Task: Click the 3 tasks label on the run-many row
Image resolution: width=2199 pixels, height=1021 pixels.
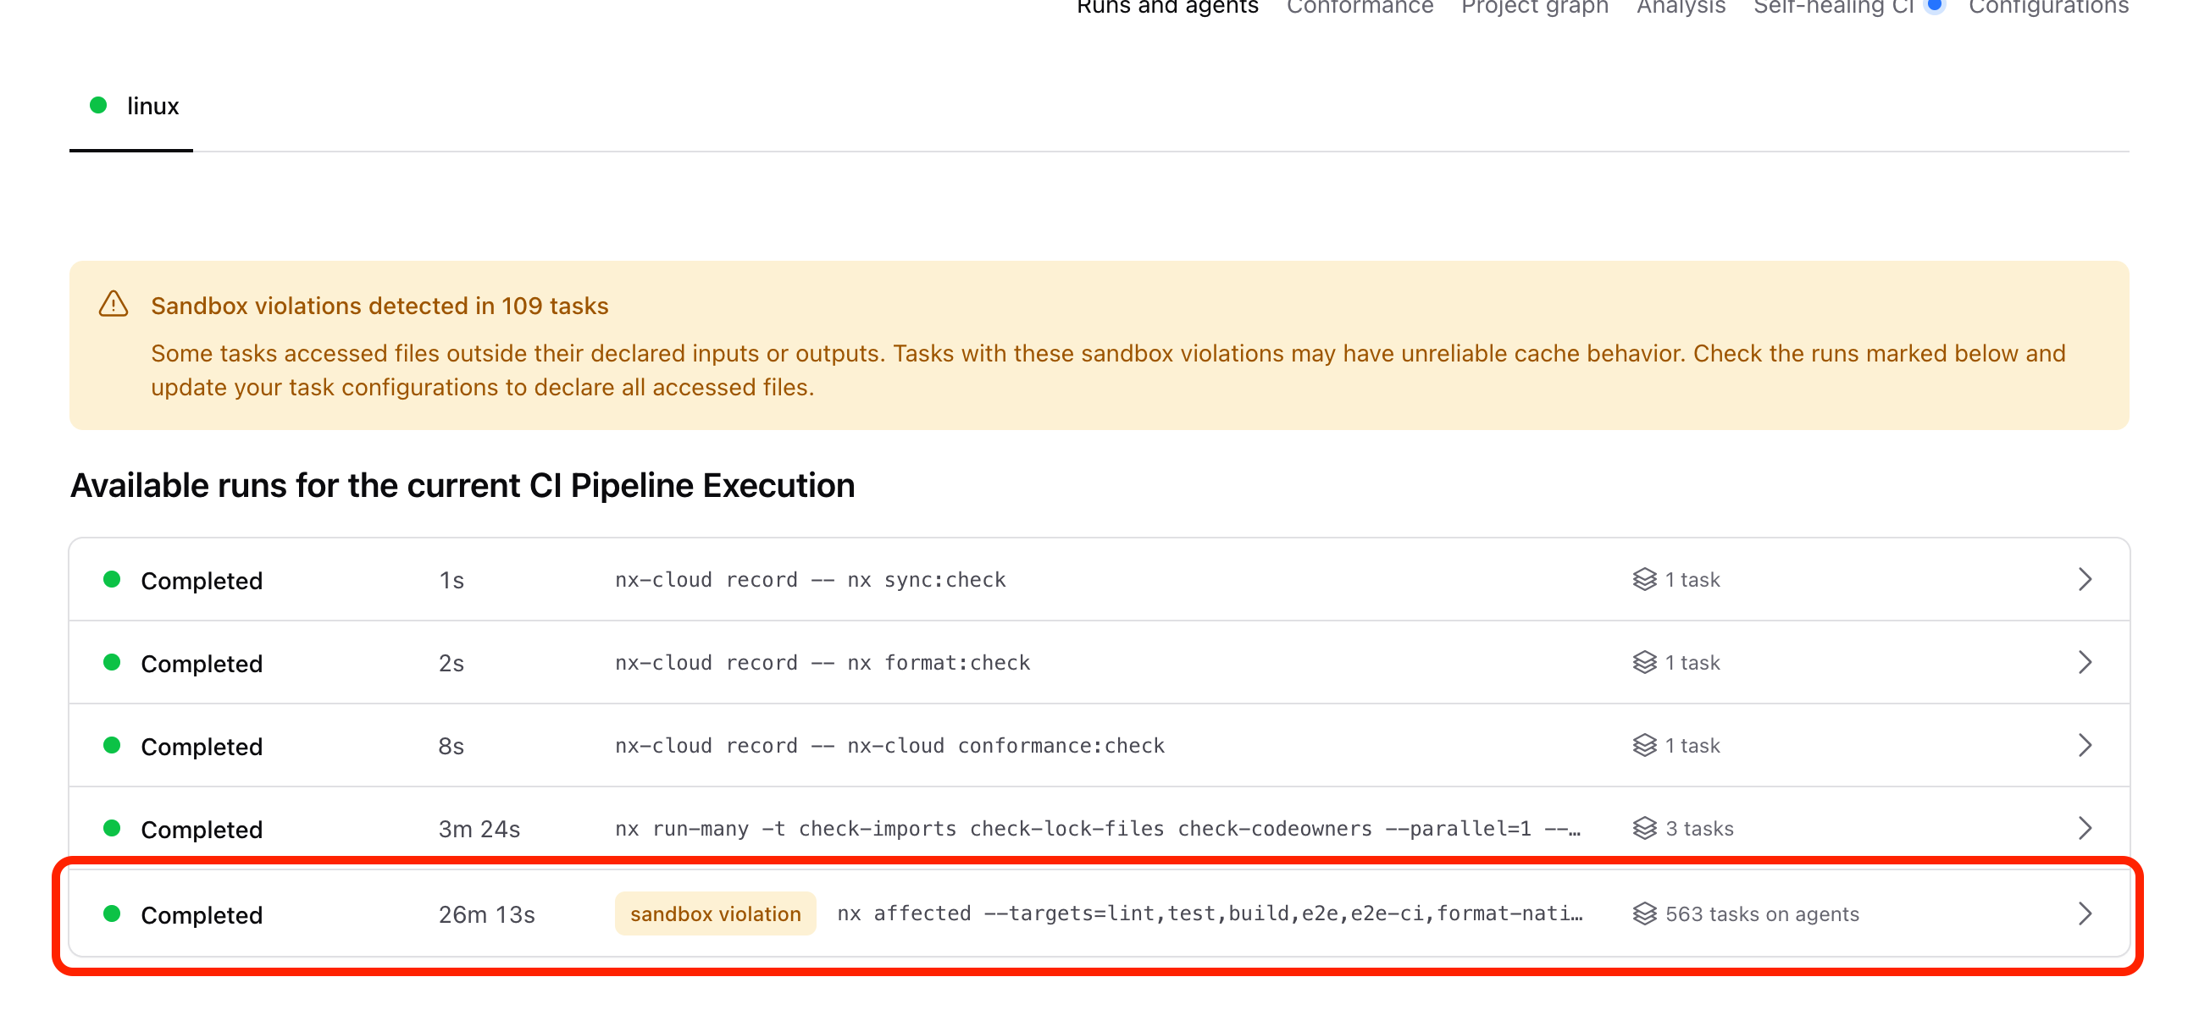Action: click(x=1698, y=827)
